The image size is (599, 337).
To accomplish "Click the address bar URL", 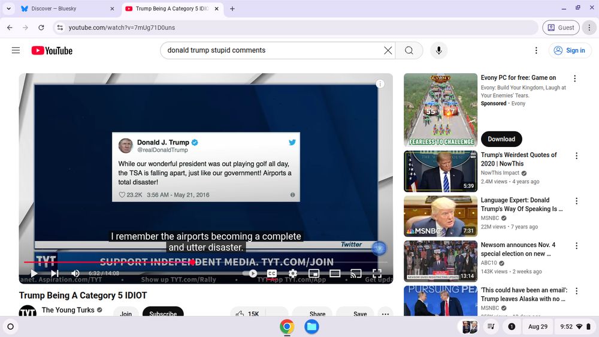I will pos(122,28).
